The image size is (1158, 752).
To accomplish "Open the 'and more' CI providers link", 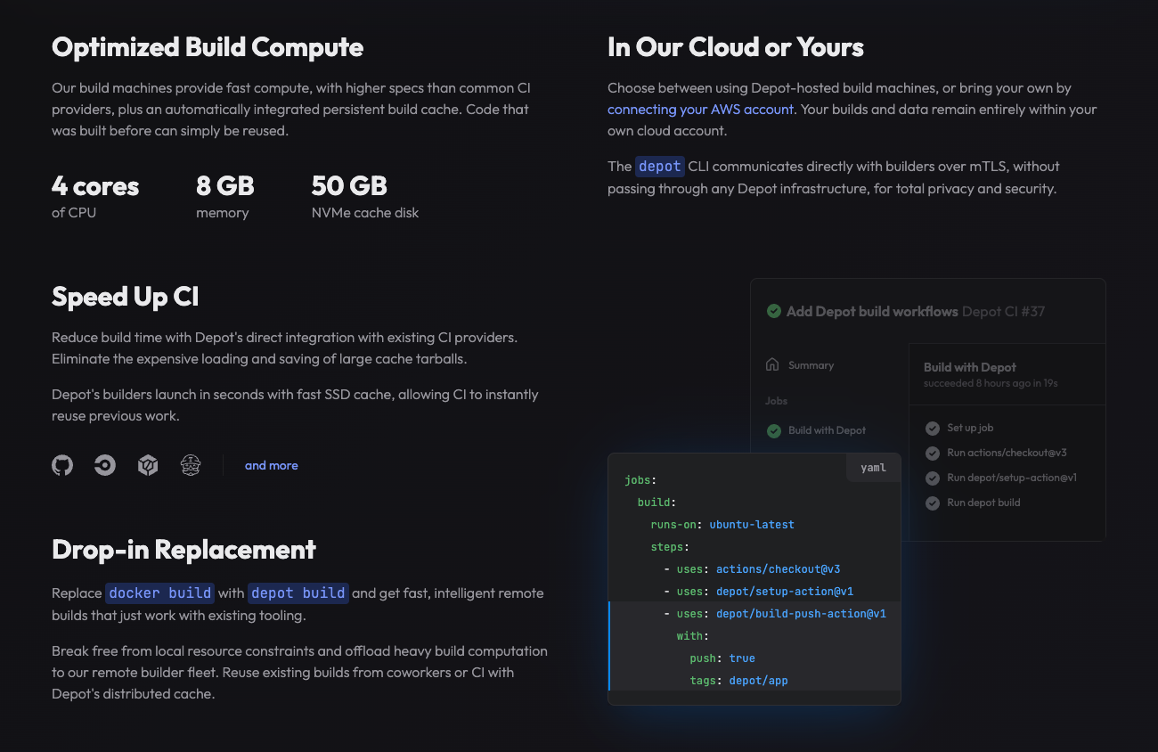I will 272,465.
